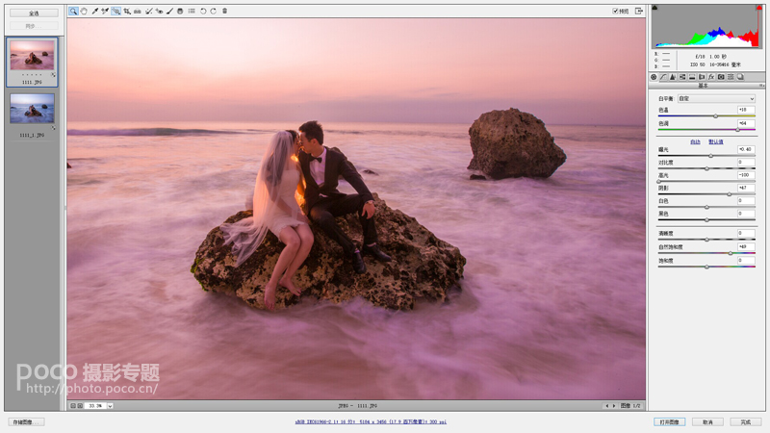Click the zoom in plus button
Viewport: 770px width, 433px height.
[80, 406]
